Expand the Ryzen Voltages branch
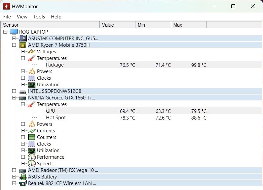The image size is (263, 190). (x=23, y=51)
